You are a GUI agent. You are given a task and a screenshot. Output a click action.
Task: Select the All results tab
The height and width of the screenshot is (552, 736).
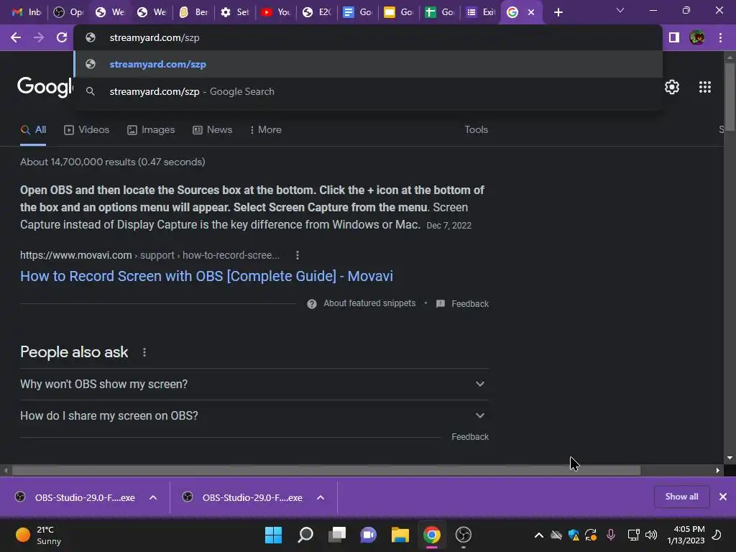[x=33, y=130]
